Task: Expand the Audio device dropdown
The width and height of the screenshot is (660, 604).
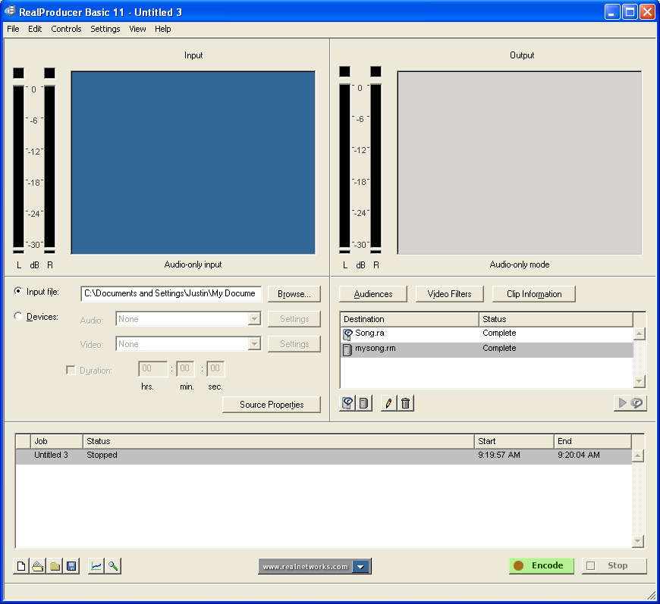Action: pos(254,319)
